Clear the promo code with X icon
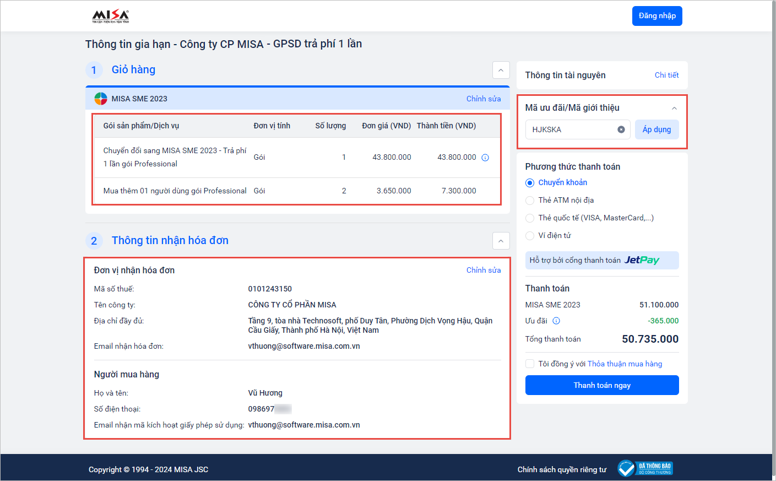776x481 pixels. pyautogui.click(x=621, y=129)
